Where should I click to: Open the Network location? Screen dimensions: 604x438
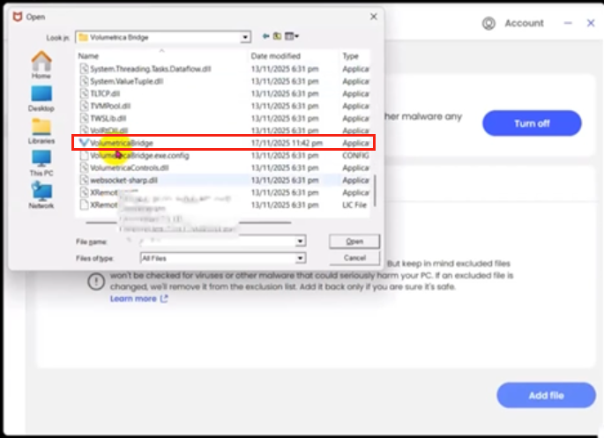41,195
